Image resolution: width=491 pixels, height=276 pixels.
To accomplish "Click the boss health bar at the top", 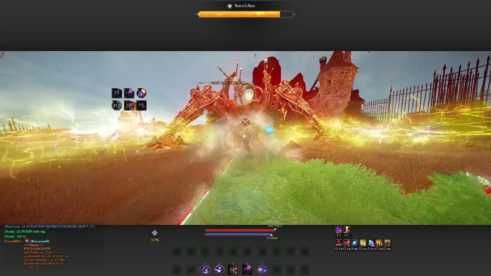I will (x=245, y=14).
